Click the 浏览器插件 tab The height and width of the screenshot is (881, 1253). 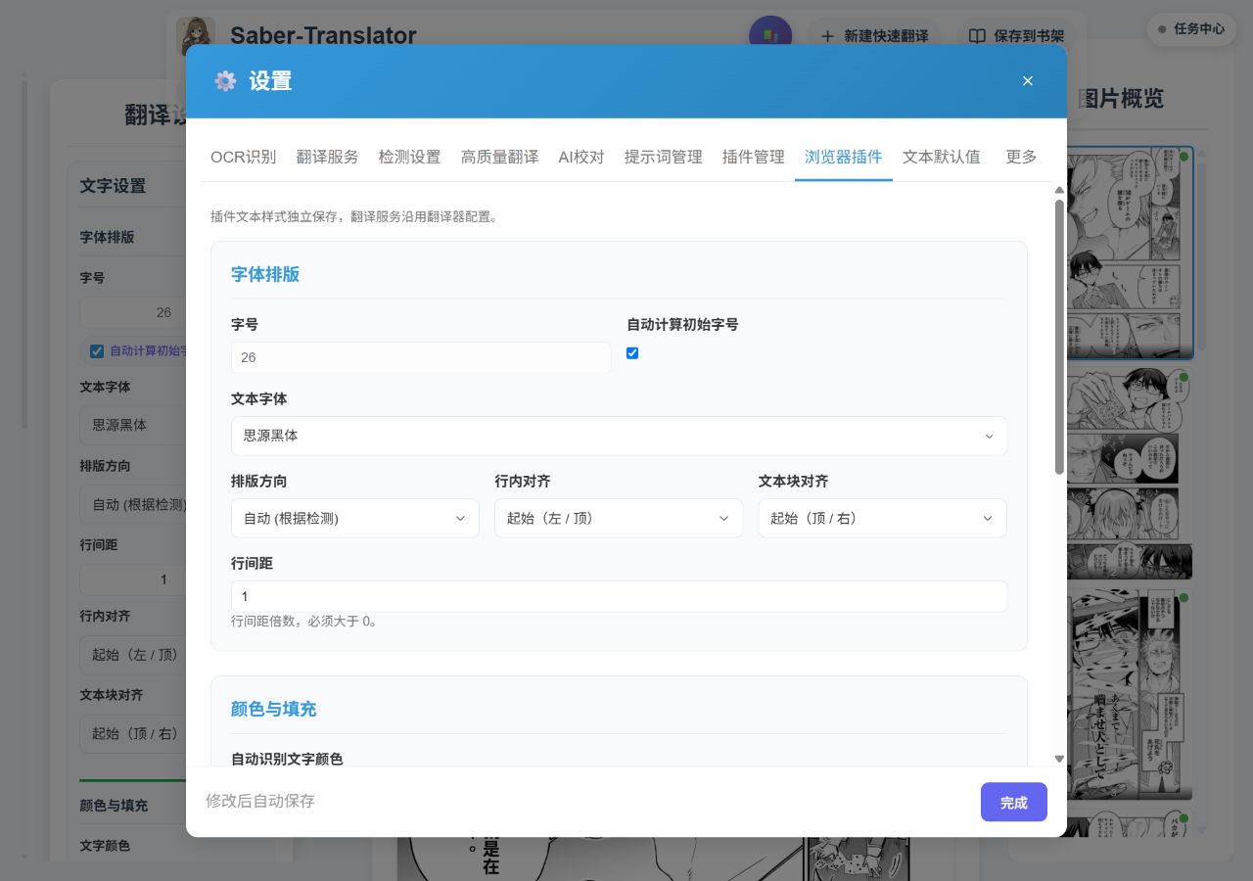tap(844, 157)
